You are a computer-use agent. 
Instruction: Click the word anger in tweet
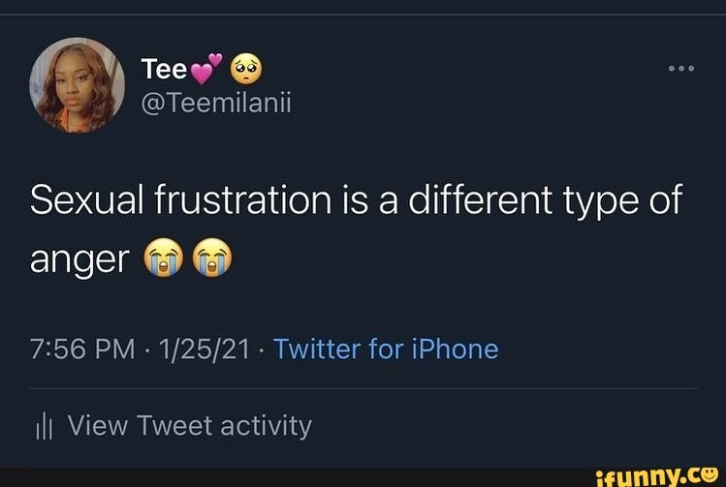(79, 261)
